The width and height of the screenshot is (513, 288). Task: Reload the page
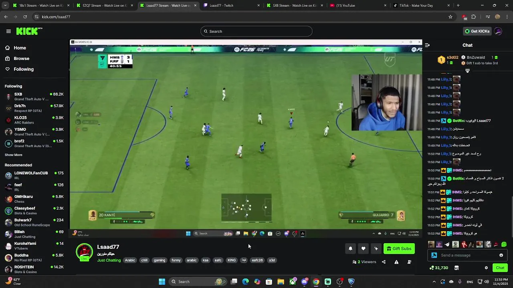pyautogui.click(x=25, y=17)
